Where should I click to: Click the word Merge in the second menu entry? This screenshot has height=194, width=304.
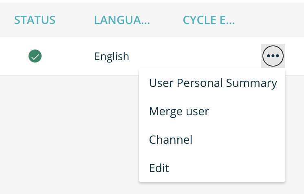point(165,111)
